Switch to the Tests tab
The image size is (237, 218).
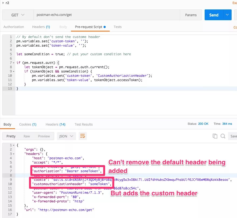coord(118,27)
